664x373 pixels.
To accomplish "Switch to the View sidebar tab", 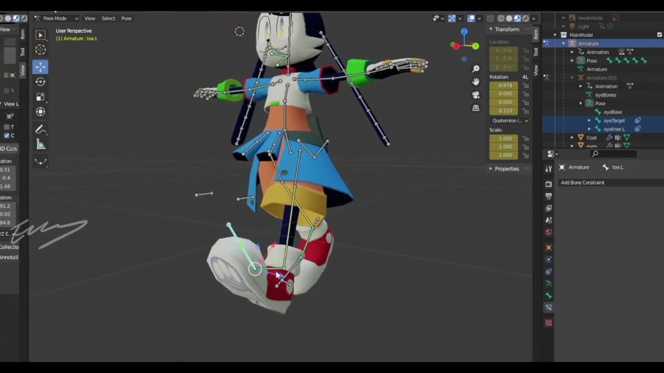I will point(536,69).
